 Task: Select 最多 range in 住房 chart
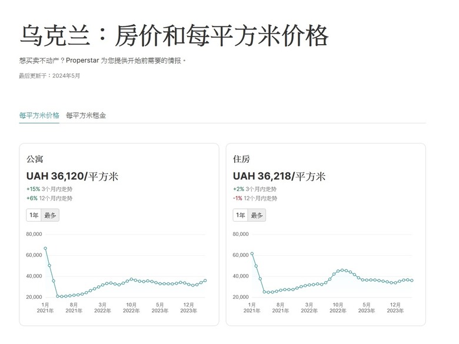point(257,215)
